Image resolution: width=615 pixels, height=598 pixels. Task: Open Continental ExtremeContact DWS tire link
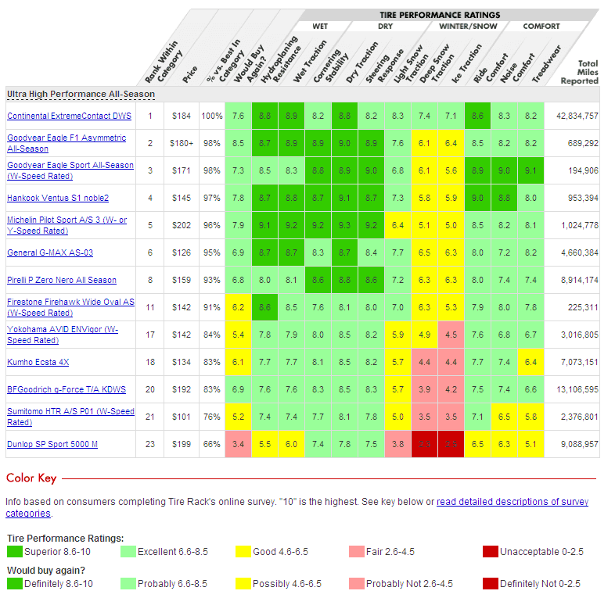coord(69,116)
